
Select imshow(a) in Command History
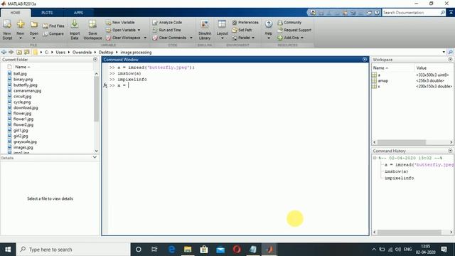pyautogui.click(x=396, y=171)
